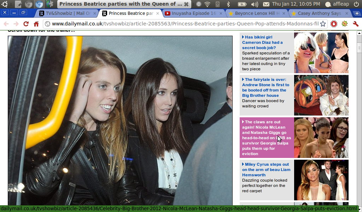Viewport: 362px width, 212px height.
Task: Close the TV&Showbiz Mail Online tab
Action: (x=94, y=13)
